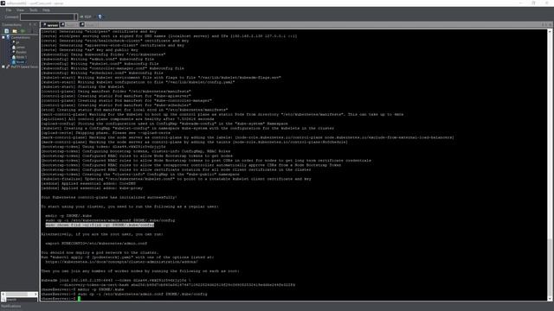Open the File menu

pos(9,10)
